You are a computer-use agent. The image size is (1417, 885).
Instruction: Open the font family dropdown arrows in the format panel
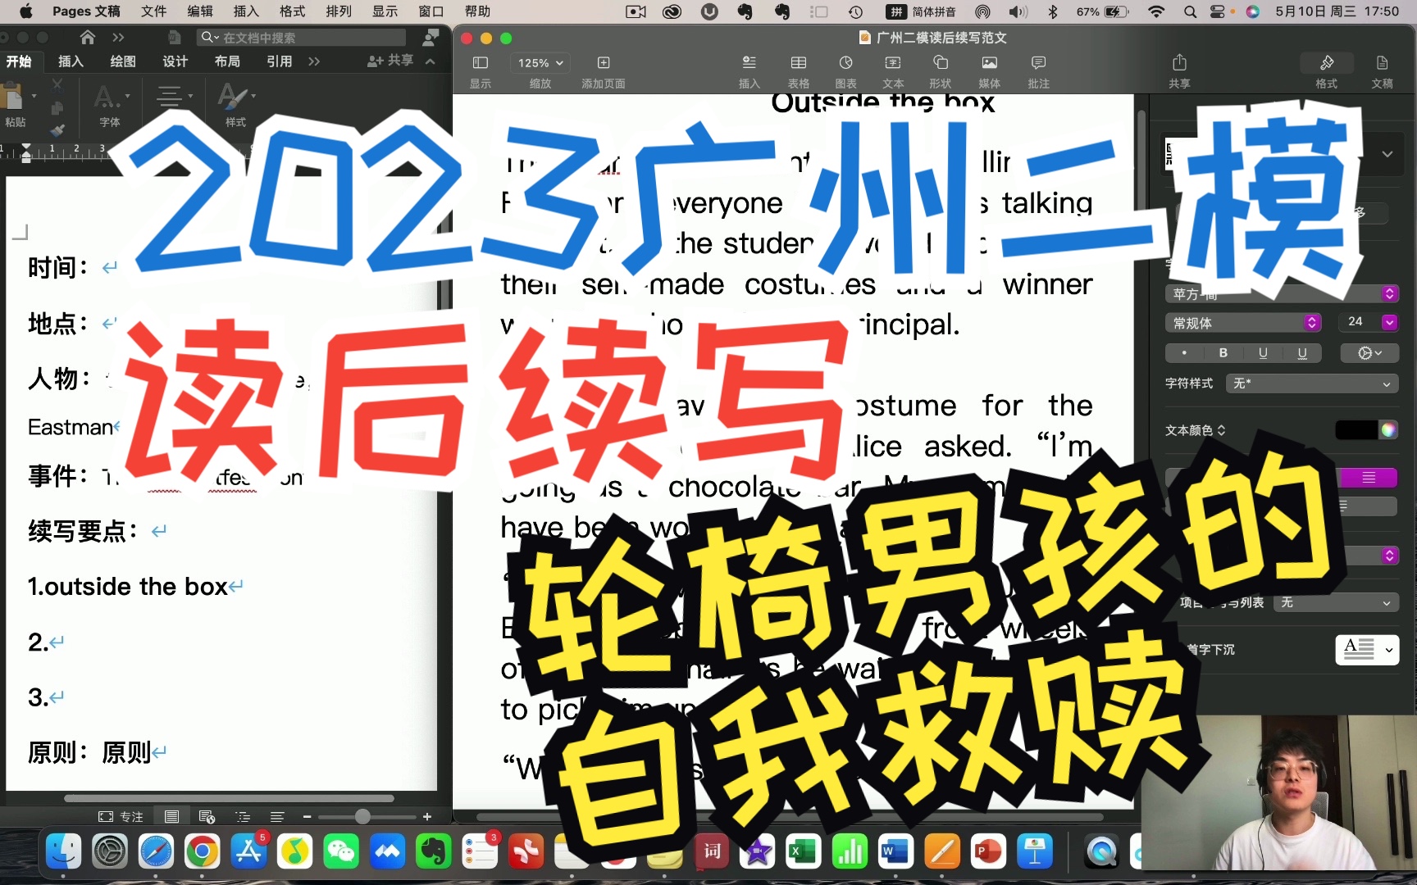(x=1389, y=293)
